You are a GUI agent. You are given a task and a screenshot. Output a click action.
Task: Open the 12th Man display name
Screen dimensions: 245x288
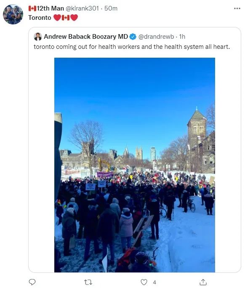tap(50, 8)
